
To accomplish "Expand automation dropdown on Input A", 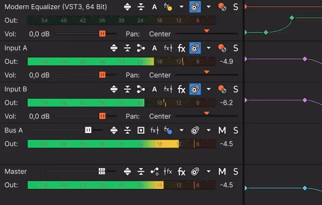I will coord(209,48).
